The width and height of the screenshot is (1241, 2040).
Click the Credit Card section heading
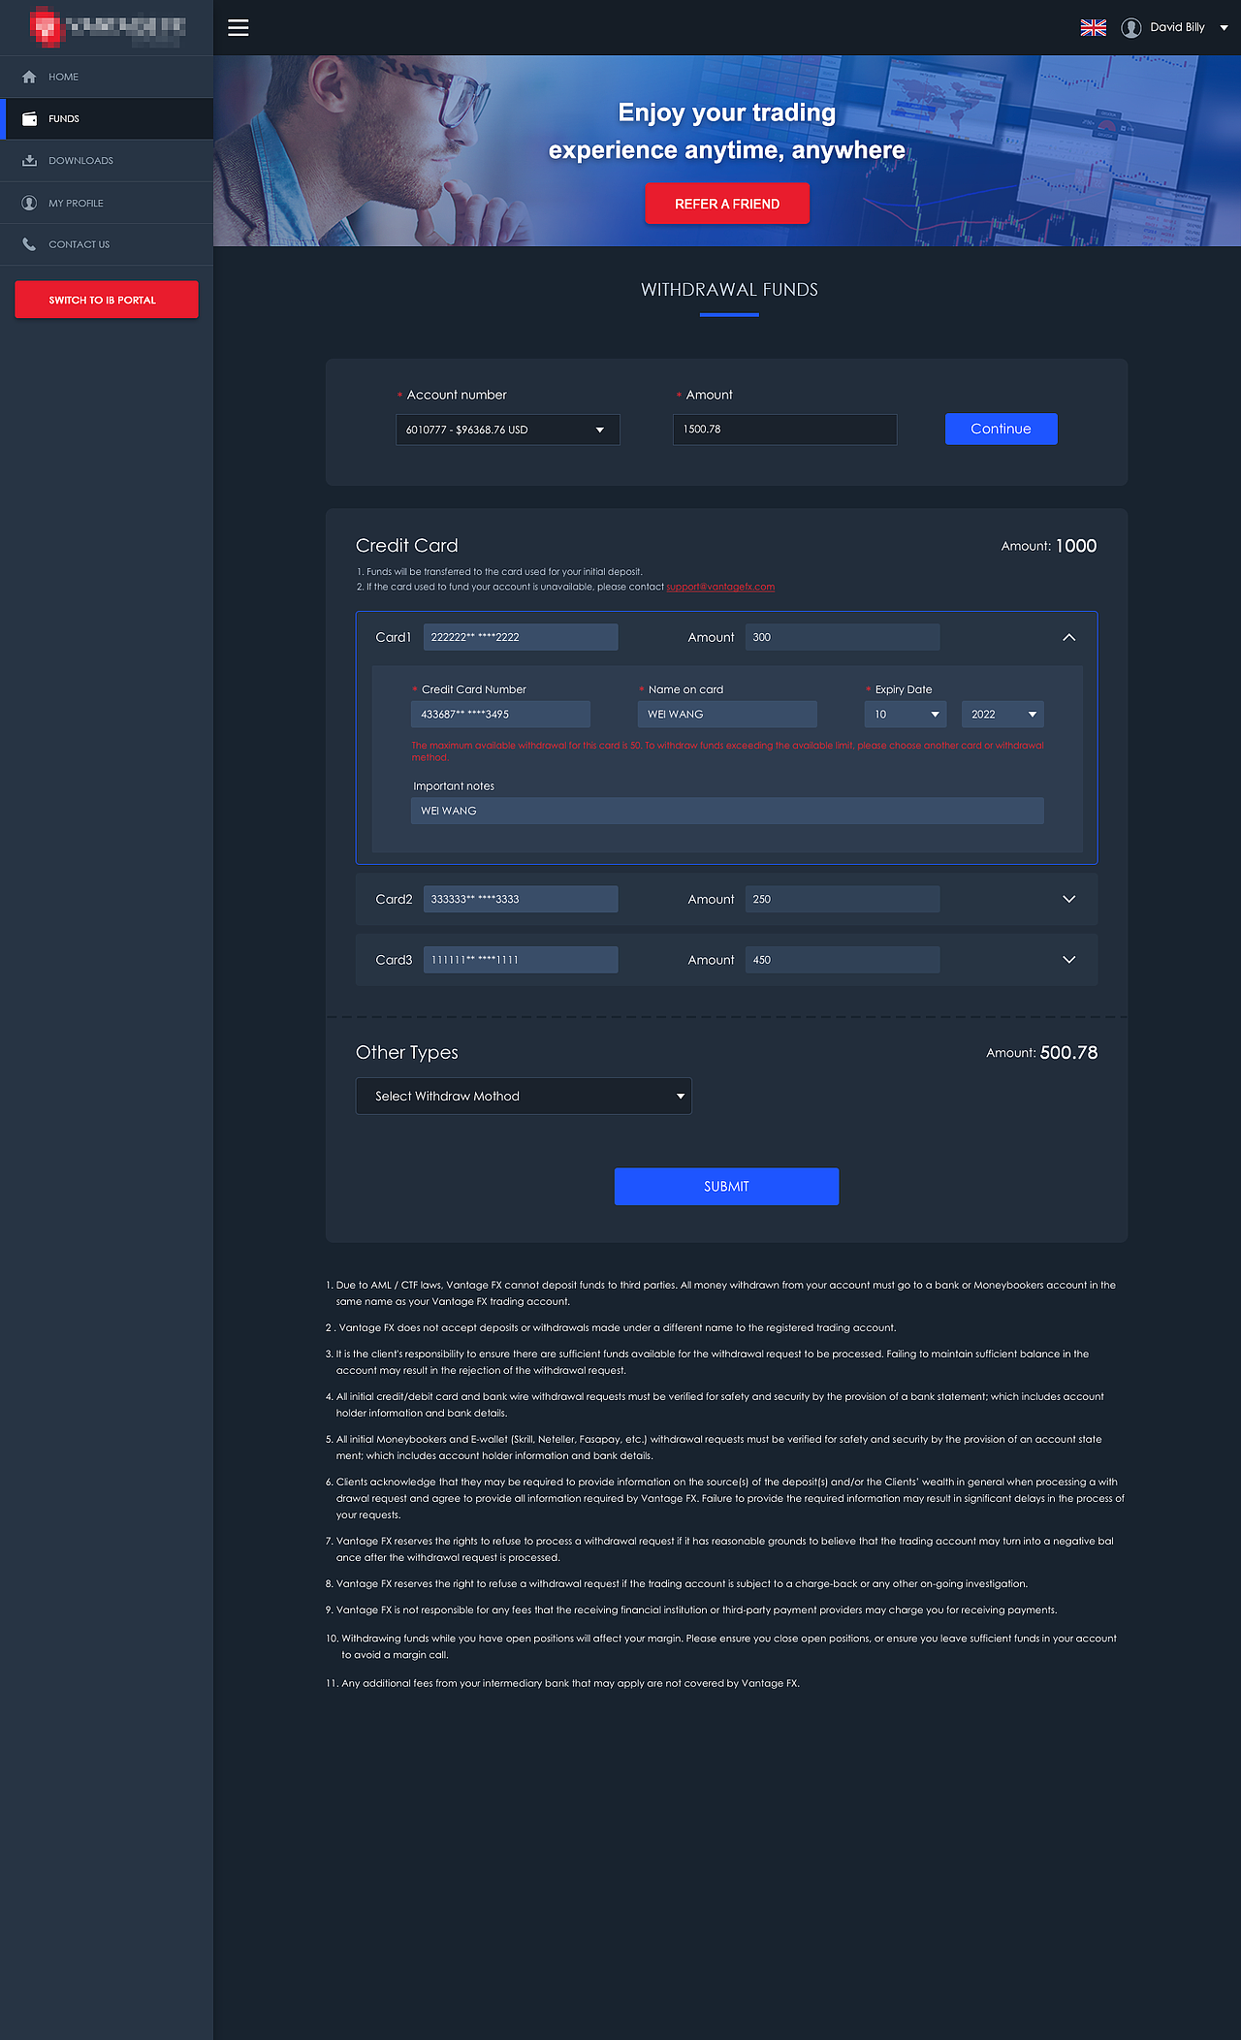[x=407, y=546]
